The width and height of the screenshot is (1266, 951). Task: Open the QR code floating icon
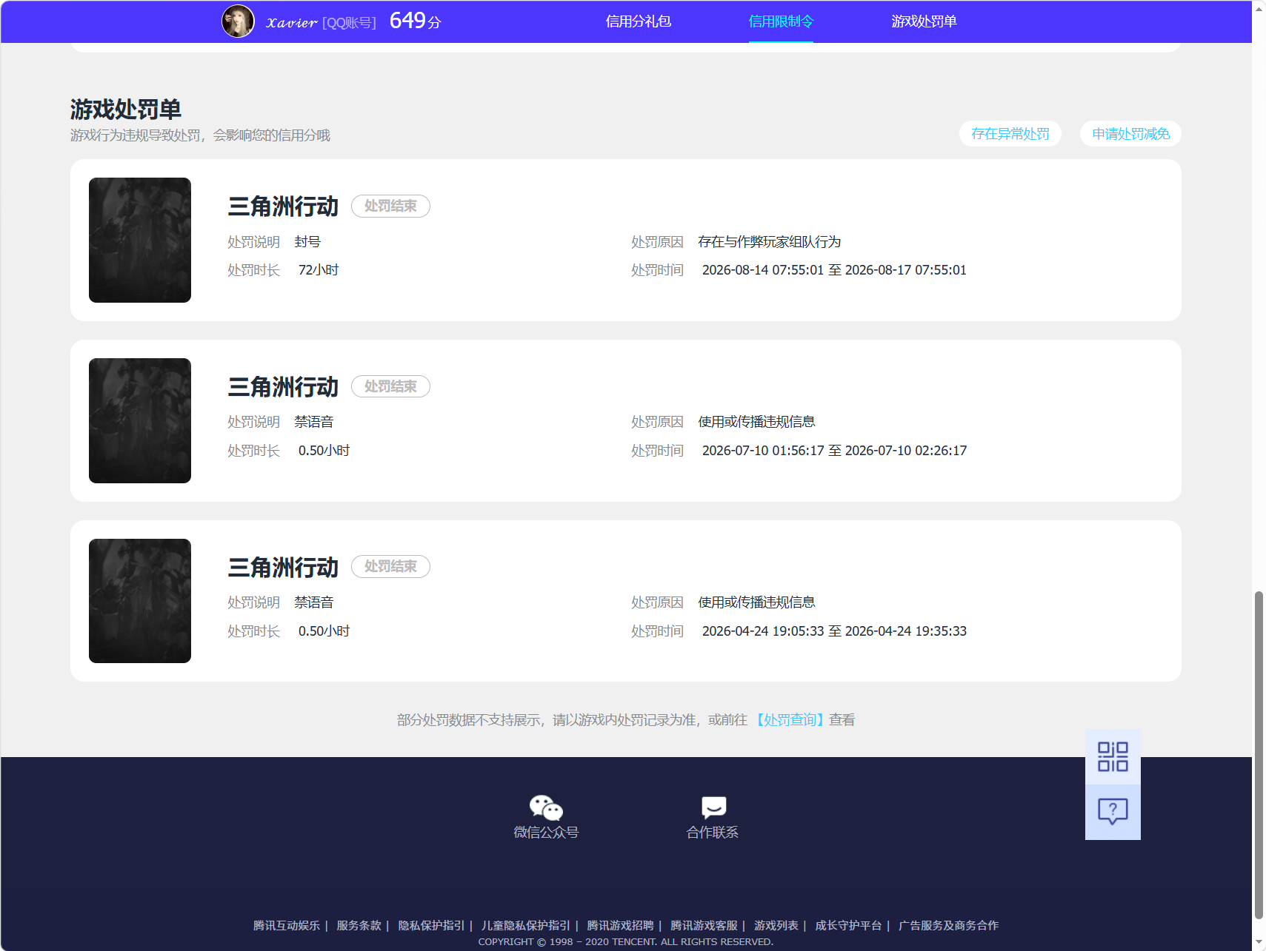(1113, 757)
